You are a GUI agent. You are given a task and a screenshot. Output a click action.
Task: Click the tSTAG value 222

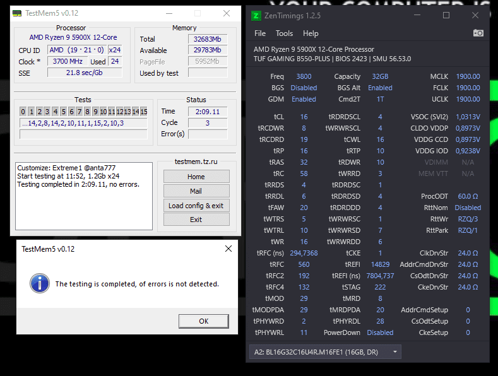(x=380, y=287)
